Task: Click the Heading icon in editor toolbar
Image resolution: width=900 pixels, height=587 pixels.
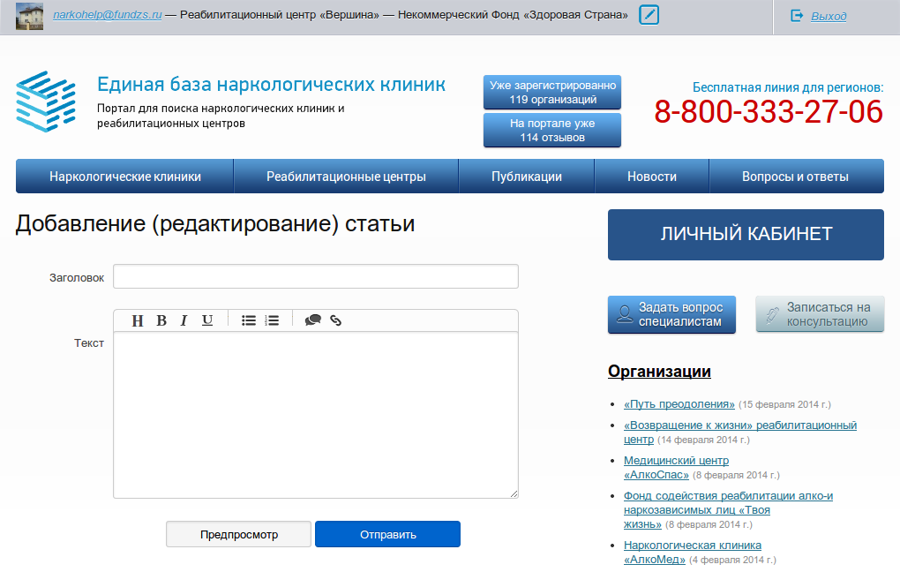Action: (137, 320)
